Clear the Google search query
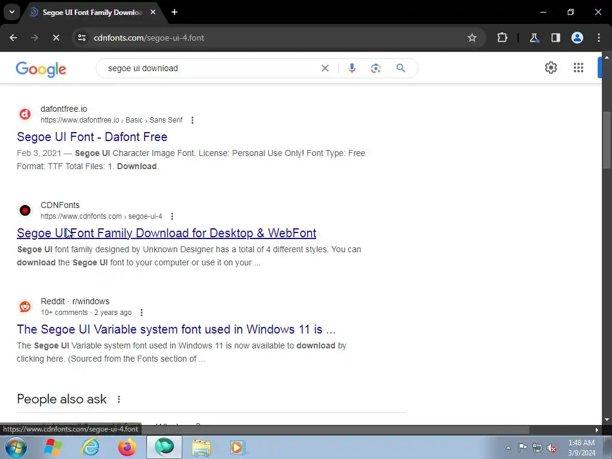 [325, 68]
